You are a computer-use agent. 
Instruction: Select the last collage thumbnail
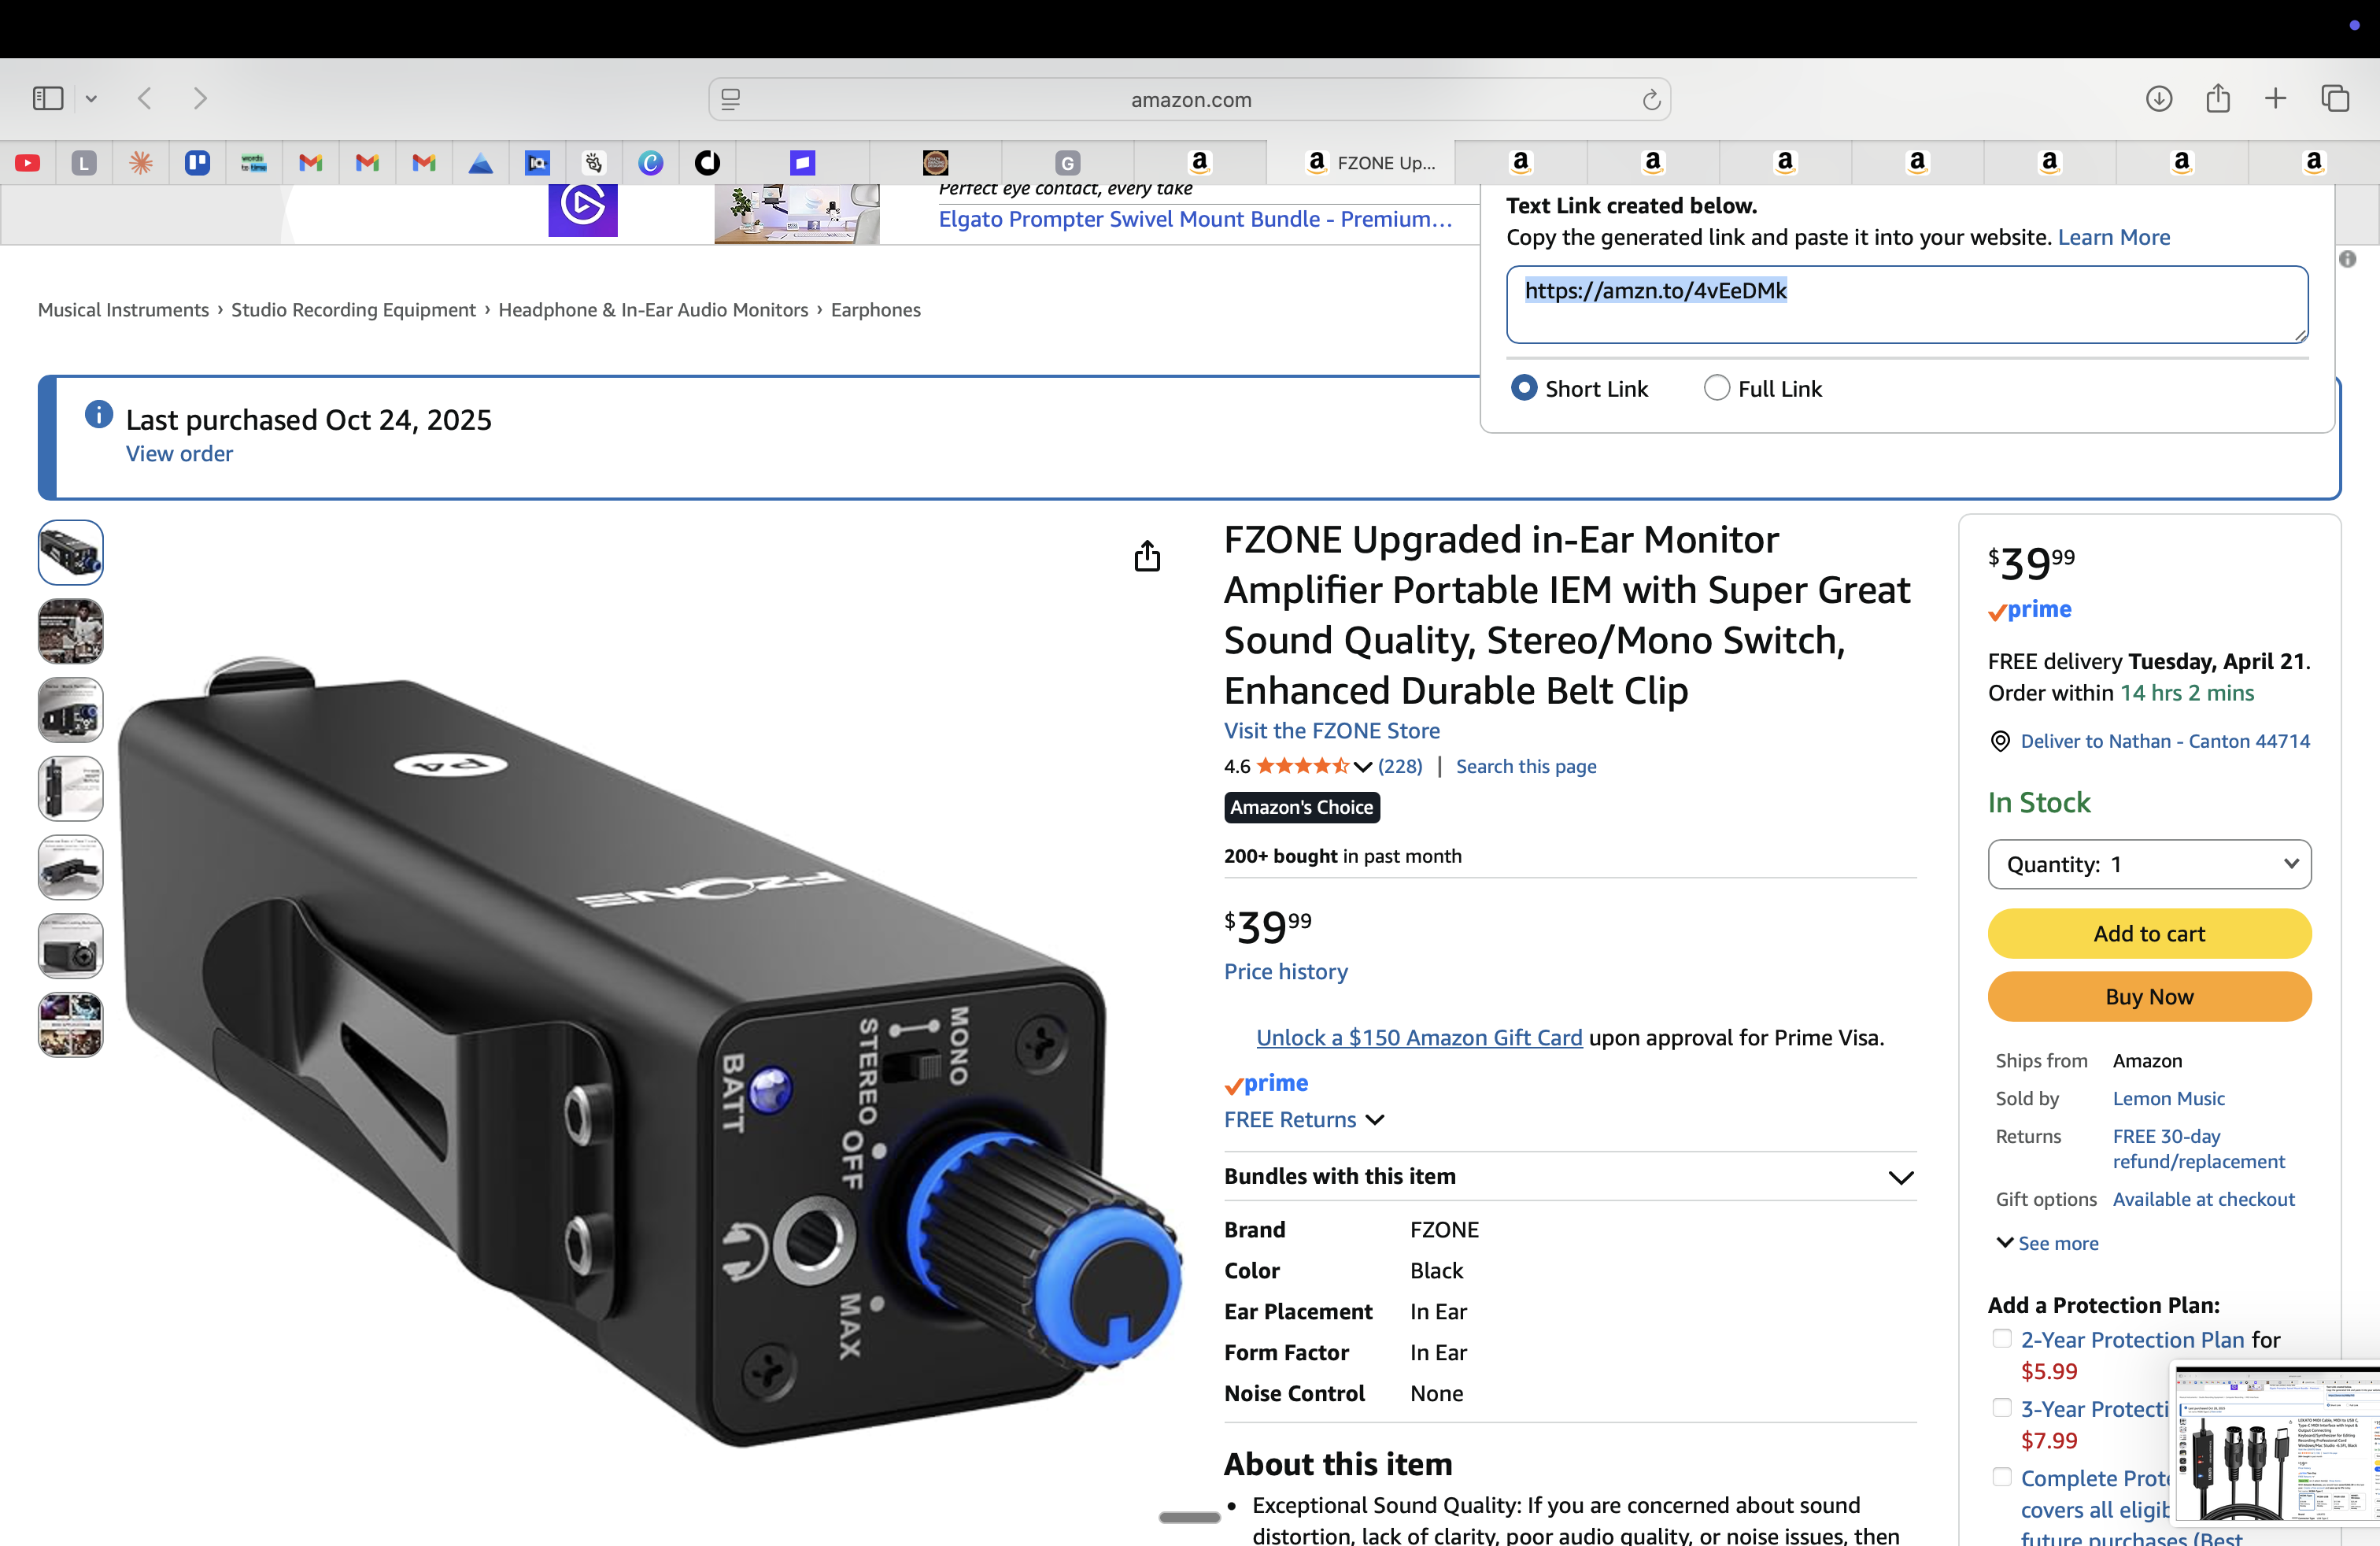coord(70,1025)
